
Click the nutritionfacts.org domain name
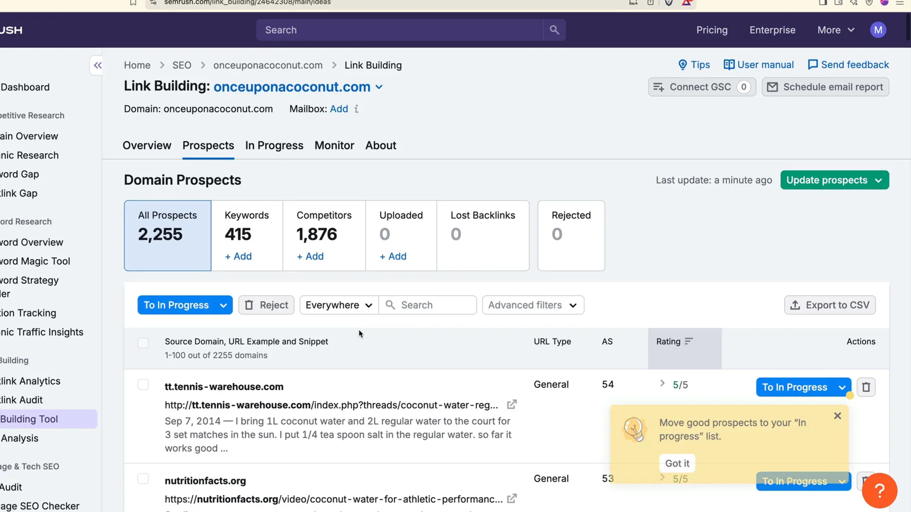(x=205, y=481)
